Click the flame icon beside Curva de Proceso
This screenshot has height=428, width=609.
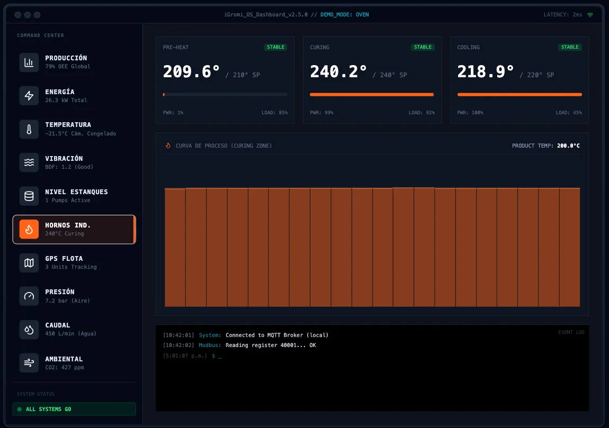point(168,145)
